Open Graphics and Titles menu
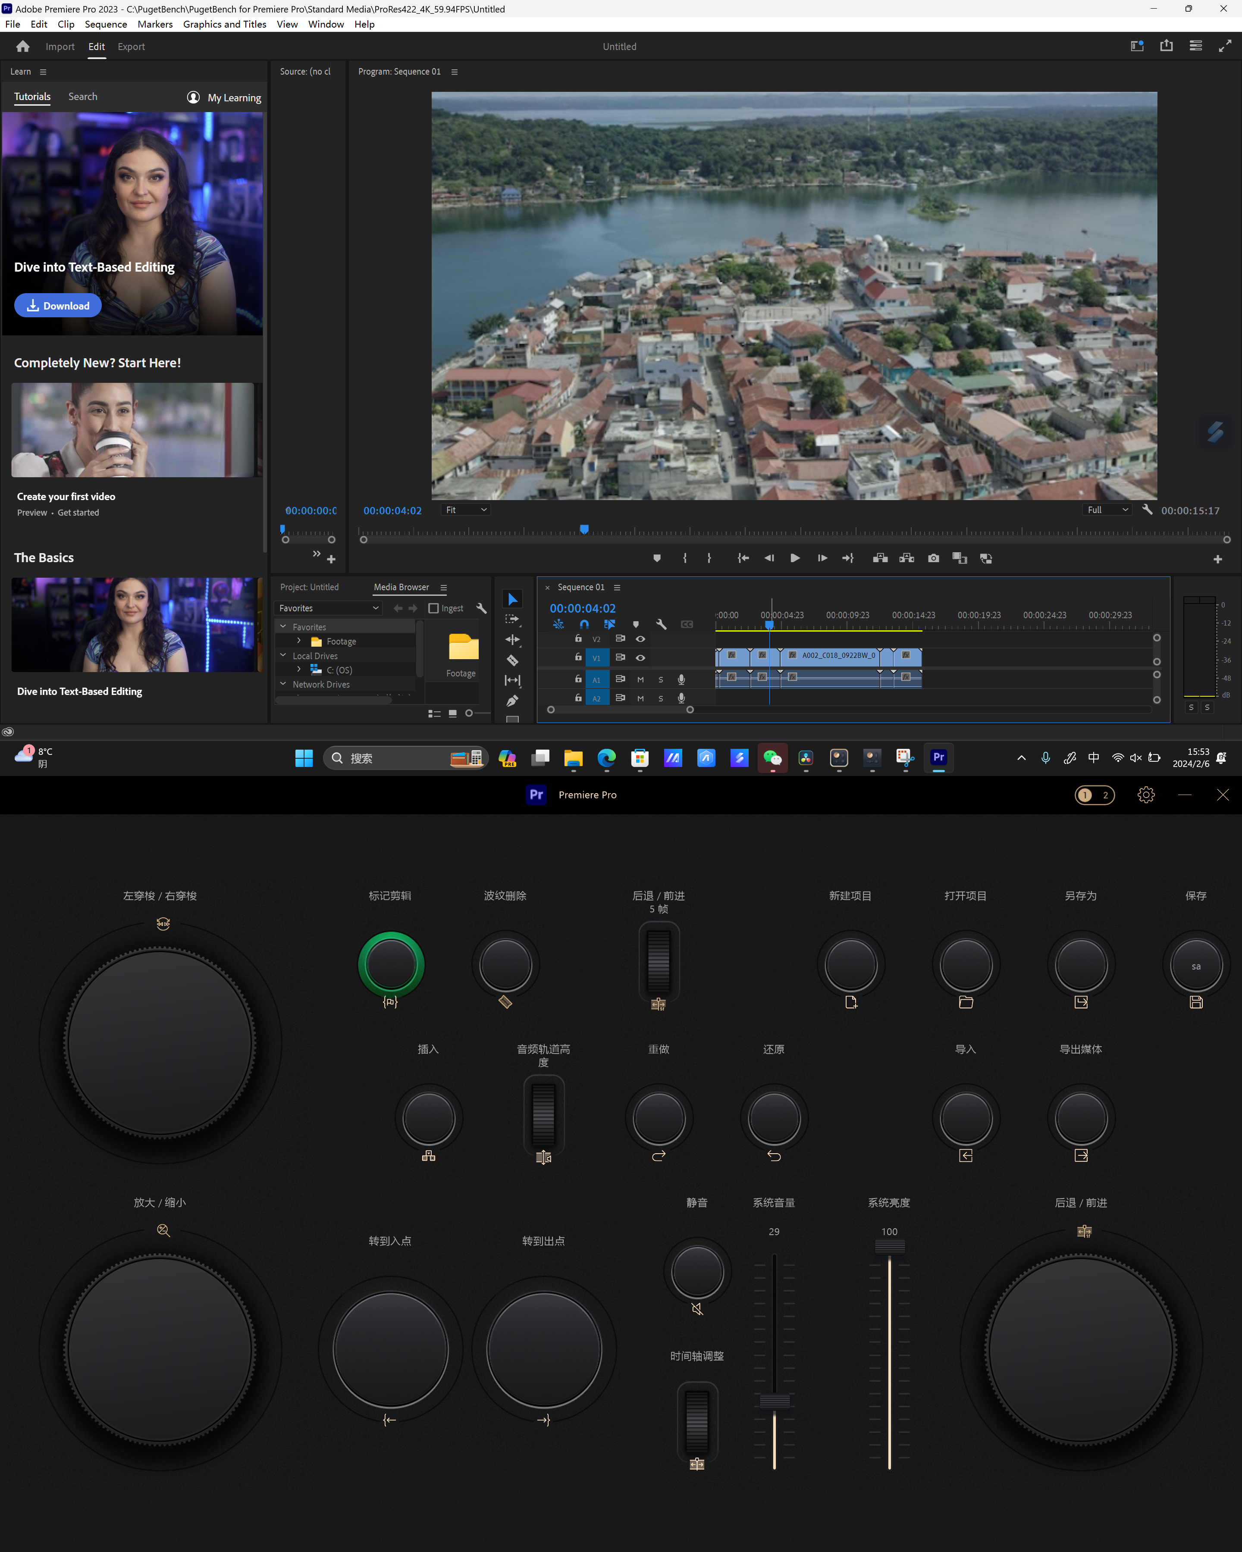The image size is (1242, 1552). coord(225,24)
